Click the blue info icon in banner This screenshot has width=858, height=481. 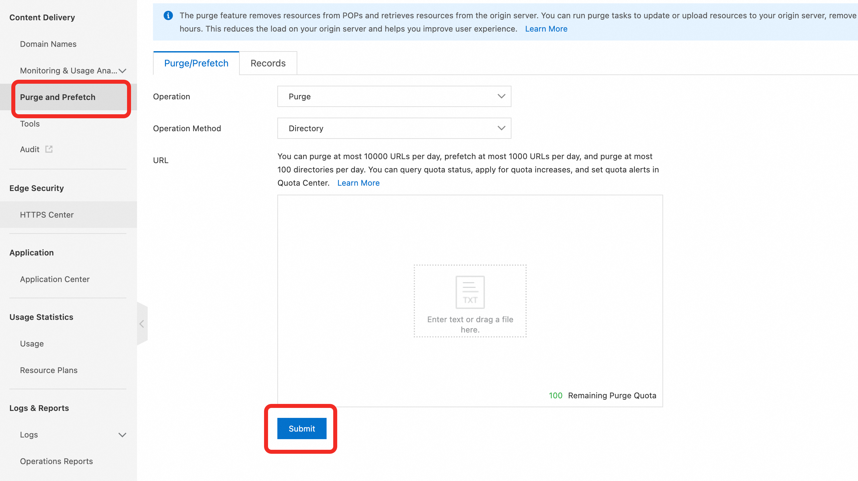(168, 16)
